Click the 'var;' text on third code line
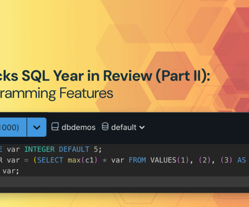 pyautogui.click(x=11, y=171)
